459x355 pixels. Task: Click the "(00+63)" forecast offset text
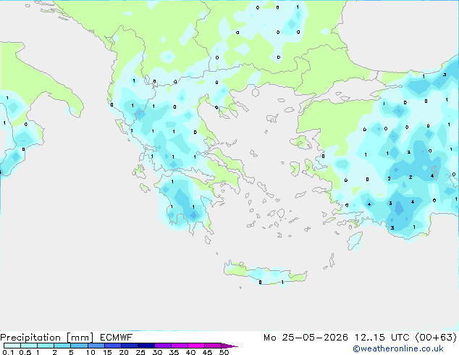[436, 338]
